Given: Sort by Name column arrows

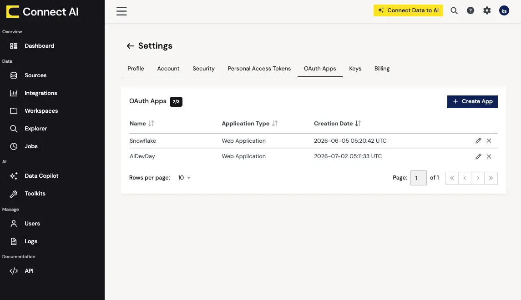Looking at the screenshot, I should 151,124.
